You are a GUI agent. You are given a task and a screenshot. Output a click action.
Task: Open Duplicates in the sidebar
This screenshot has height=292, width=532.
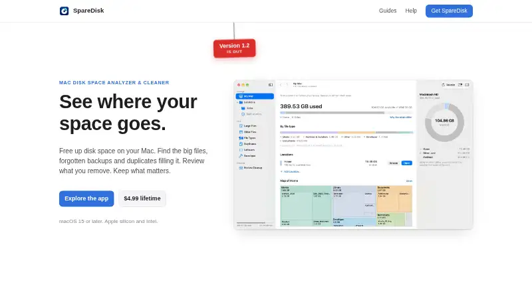click(248, 144)
